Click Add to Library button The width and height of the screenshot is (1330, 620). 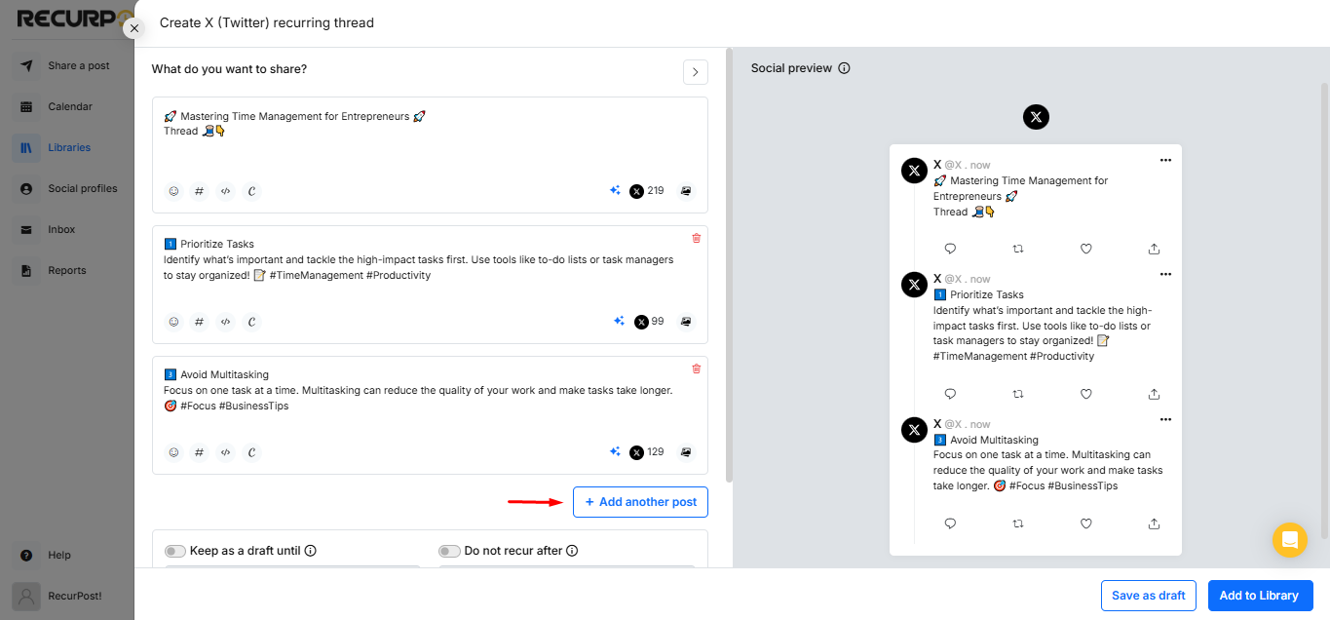1259,596
